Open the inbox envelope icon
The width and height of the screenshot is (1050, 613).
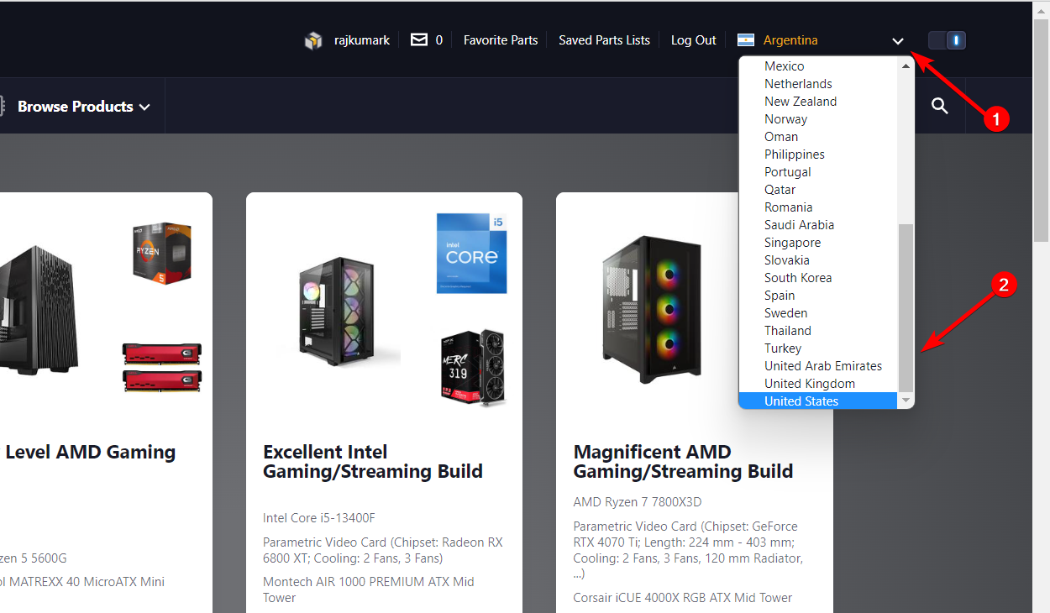[x=419, y=39]
